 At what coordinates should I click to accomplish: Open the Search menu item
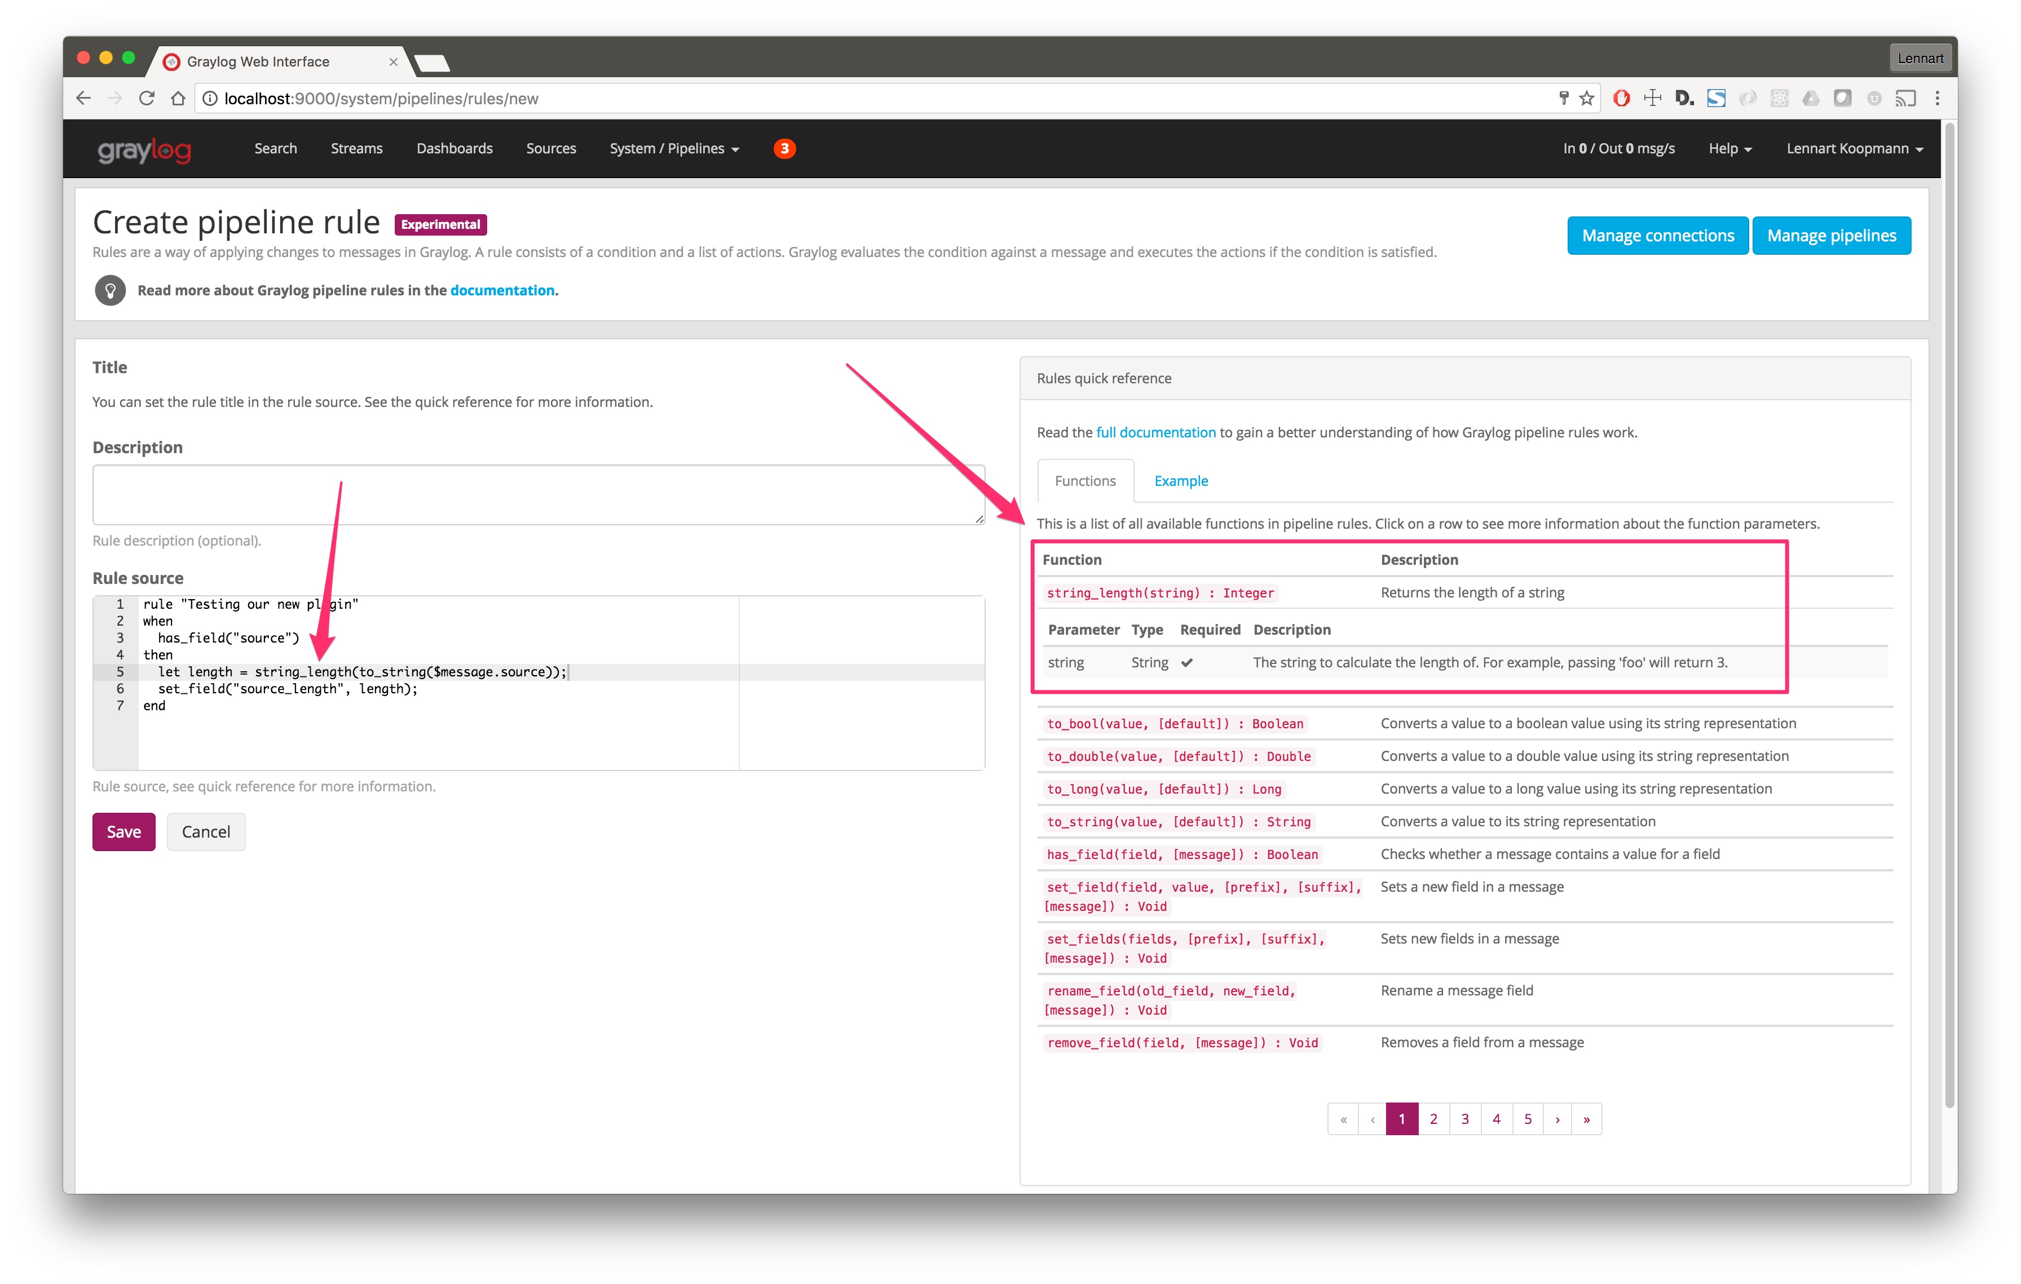pyautogui.click(x=275, y=148)
